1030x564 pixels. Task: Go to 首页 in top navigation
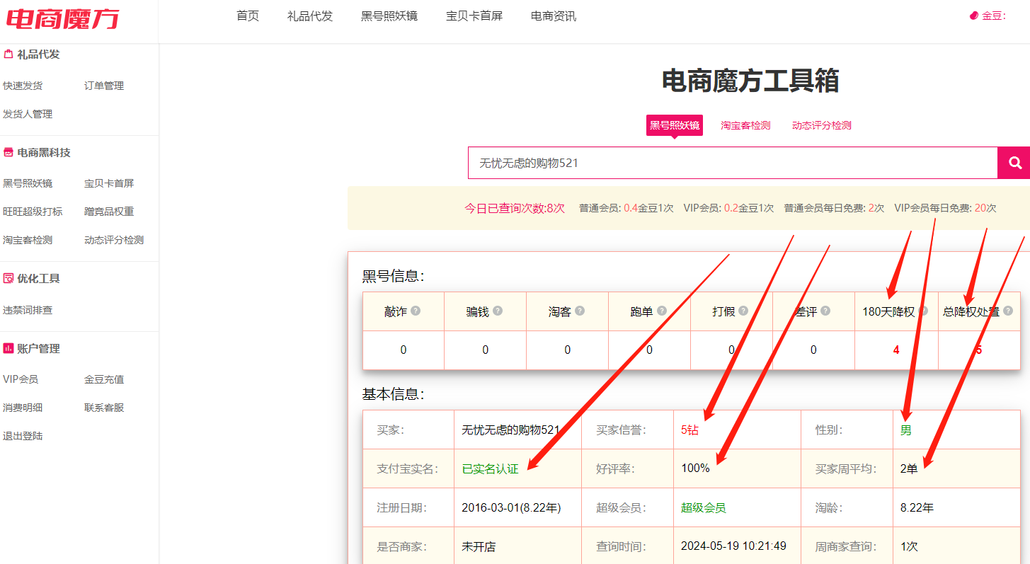click(x=248, y=16)
